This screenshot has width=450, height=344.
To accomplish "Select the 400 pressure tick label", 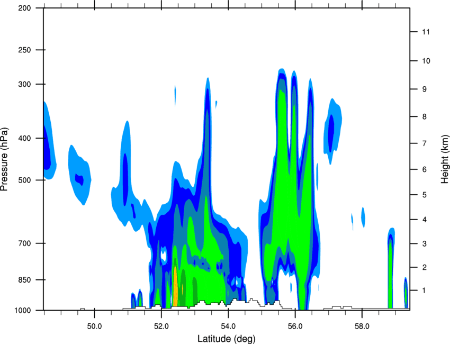I will [x=25, y=138].
